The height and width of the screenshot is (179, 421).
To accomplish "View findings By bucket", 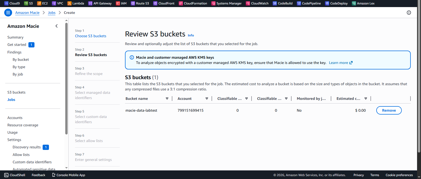I will click(21, 59).
